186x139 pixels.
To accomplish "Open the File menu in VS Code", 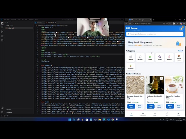I will point(5,20).
